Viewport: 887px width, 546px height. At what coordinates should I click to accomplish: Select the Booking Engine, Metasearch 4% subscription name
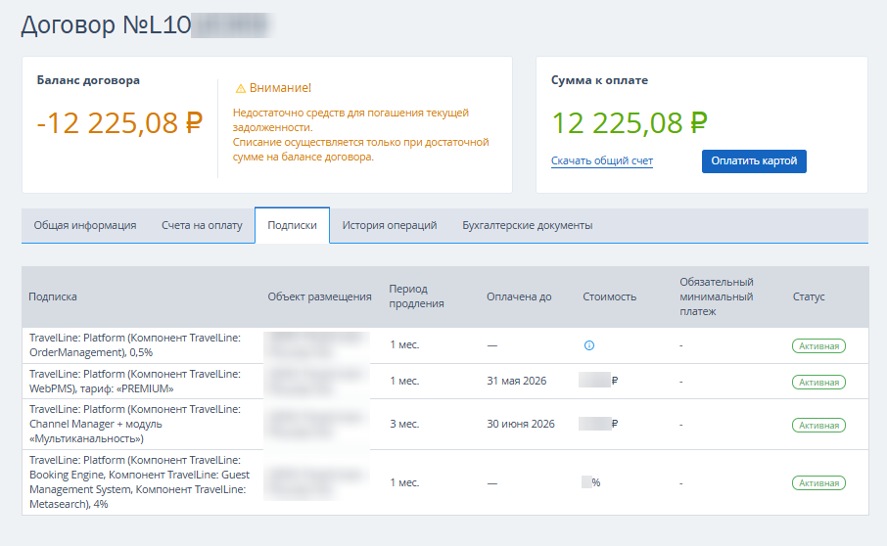coord(139,482)
